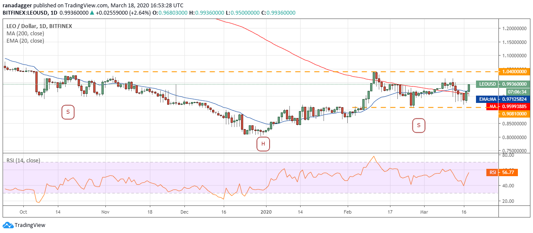
Task: Click the RSI 20.00 axis label
Action: click(508, 201)
